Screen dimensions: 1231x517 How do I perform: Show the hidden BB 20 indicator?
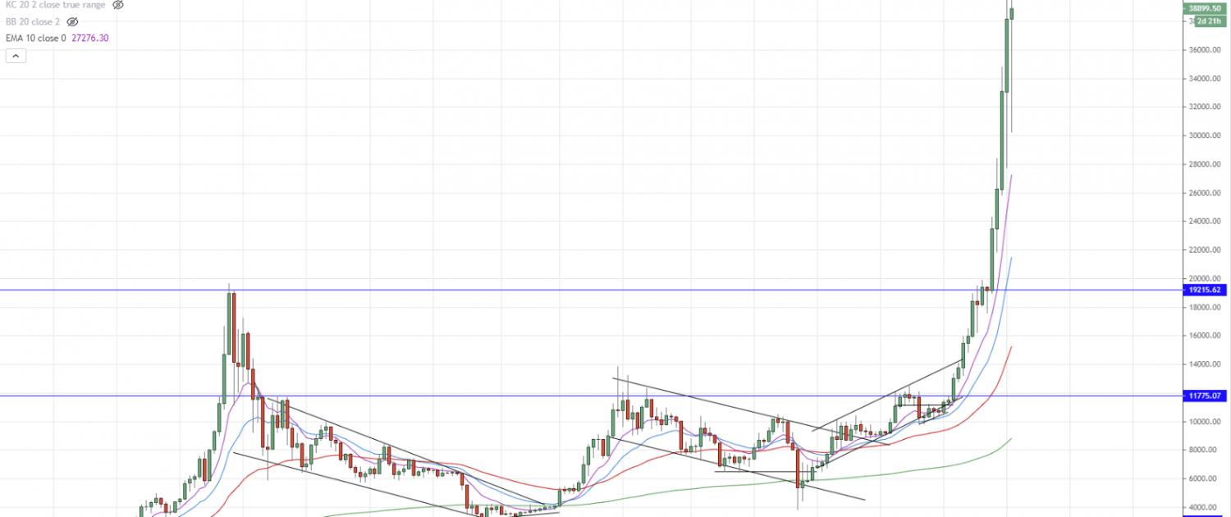72,21
